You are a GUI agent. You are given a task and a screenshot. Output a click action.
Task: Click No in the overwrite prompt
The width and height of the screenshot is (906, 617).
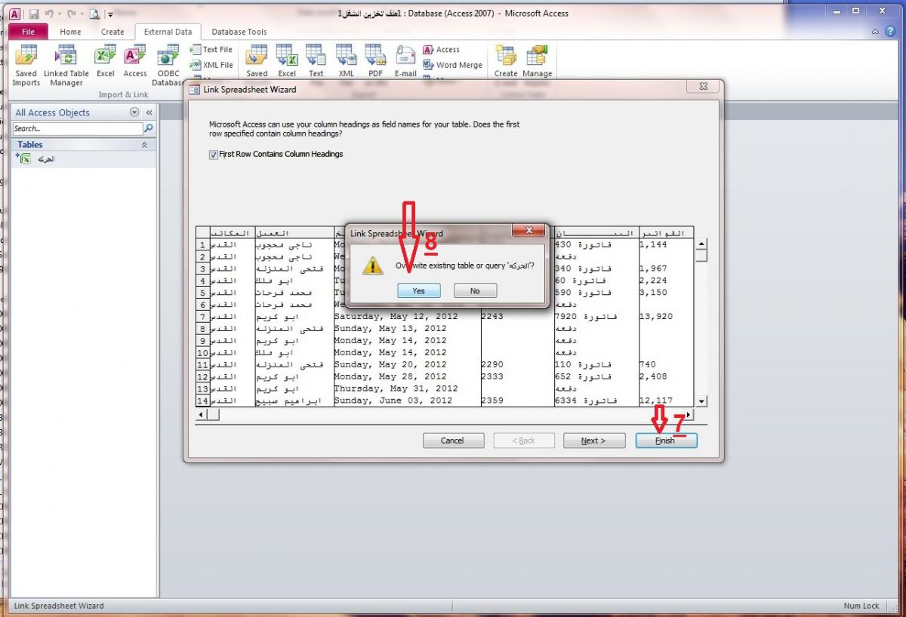(475, 290)
